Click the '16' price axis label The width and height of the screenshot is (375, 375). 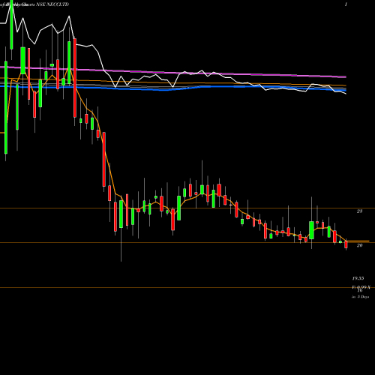360,290
